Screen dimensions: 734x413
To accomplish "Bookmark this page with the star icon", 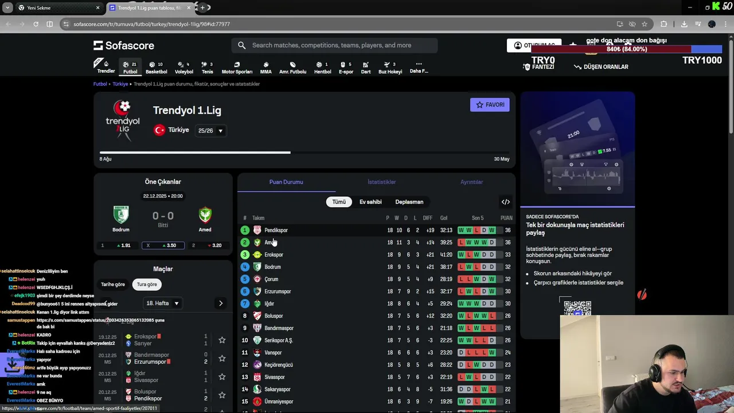I will [x=645, y=24].
